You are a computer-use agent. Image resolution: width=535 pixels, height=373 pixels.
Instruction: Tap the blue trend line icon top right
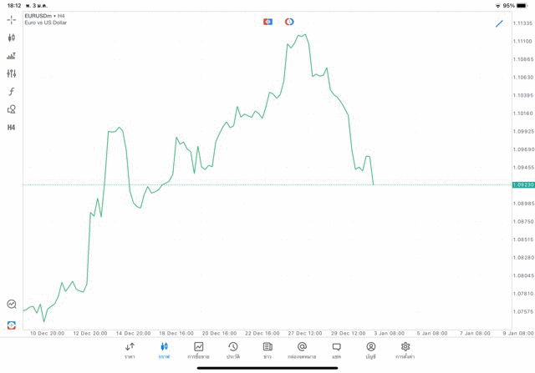(x=499, y=23)
